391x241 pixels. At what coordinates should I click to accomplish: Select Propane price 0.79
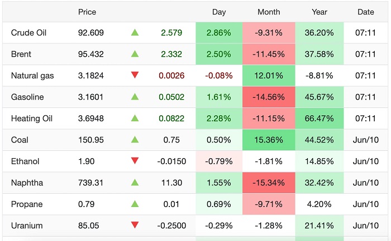pyautogui.click(x=86, y=204)
